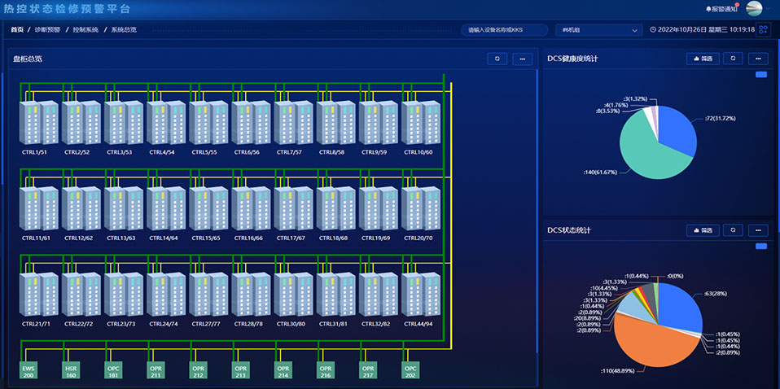Refresh the DCS状态统计 chart
The image size is (780, 389).
(x=733, y=230)
